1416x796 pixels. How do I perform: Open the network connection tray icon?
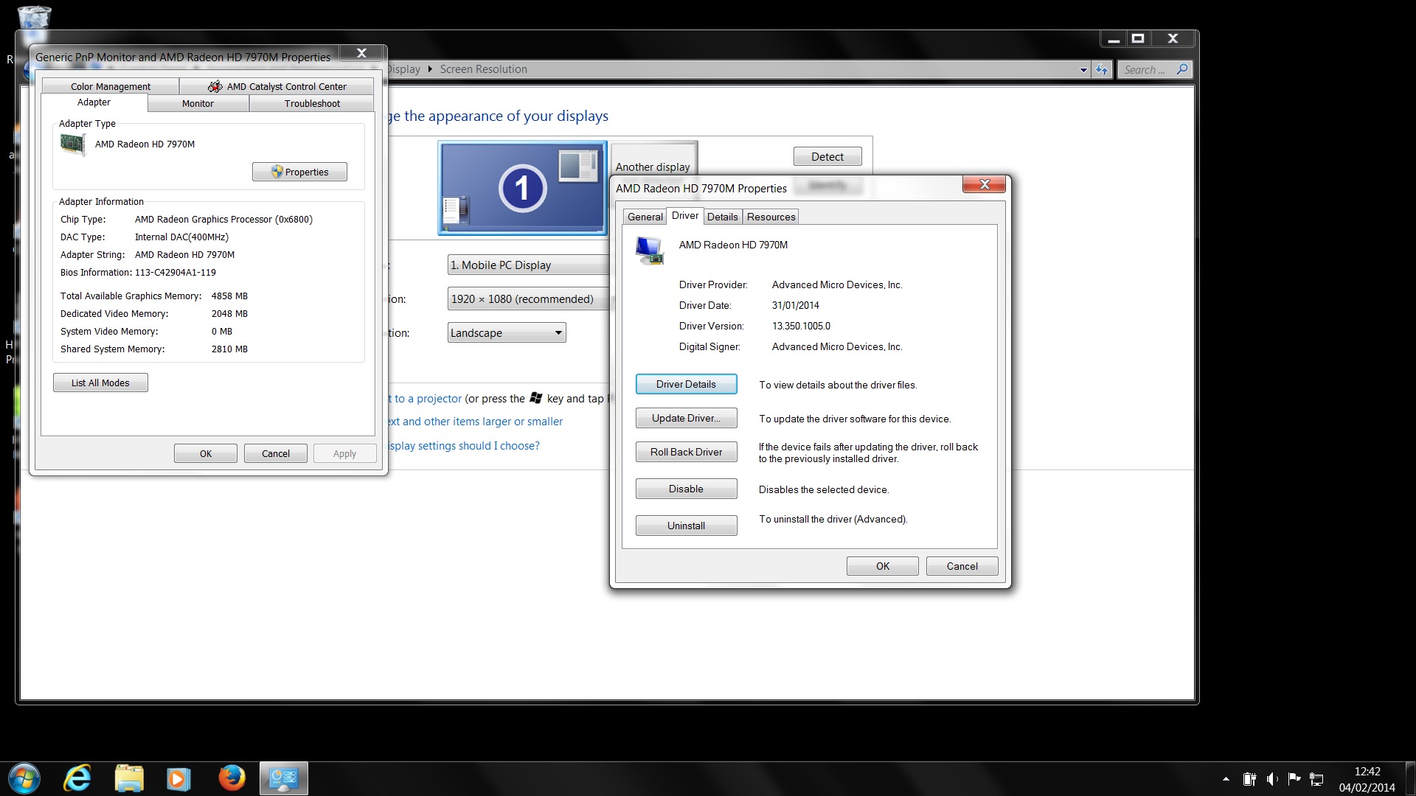(1317, 779)
